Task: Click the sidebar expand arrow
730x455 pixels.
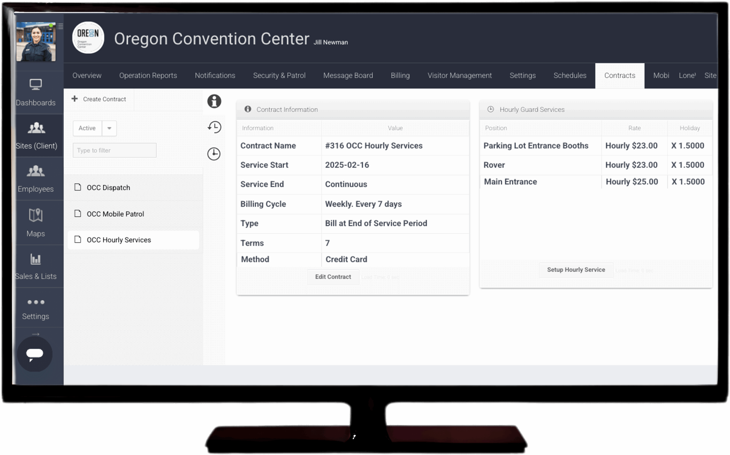Action: tap(36, 334)
